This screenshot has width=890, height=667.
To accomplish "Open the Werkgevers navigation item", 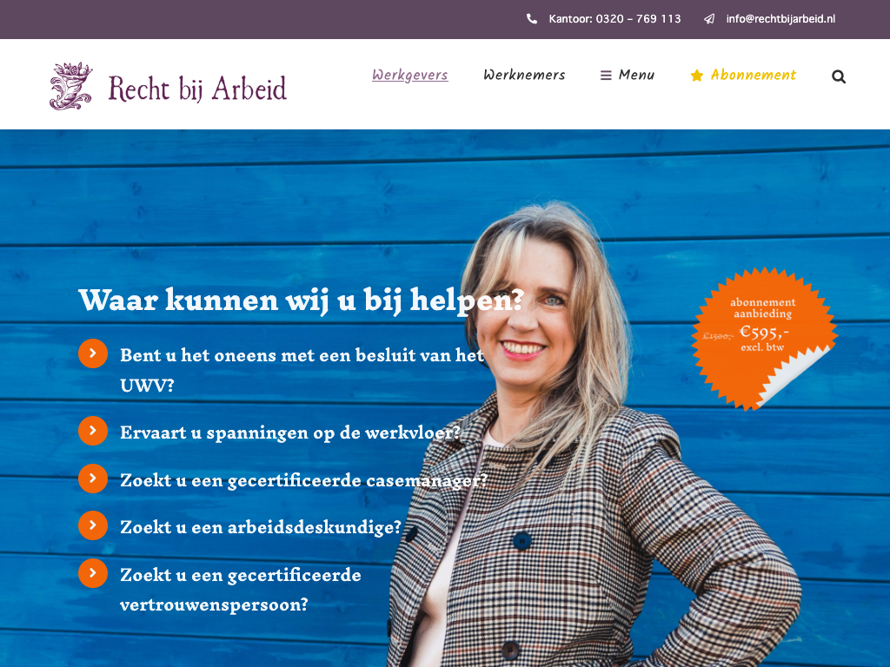I will 410,75.
